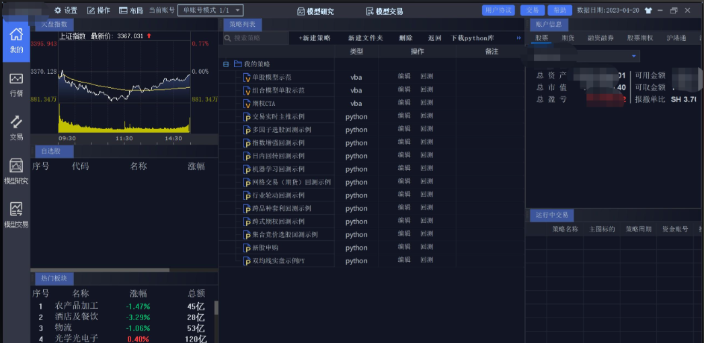Switch to the 融资融券 account tab
The height and width of the screenshot is (343, 704).
pyautogui.click(x=600, y=38)
